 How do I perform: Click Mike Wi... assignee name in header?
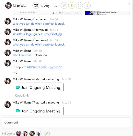[20, 6]
